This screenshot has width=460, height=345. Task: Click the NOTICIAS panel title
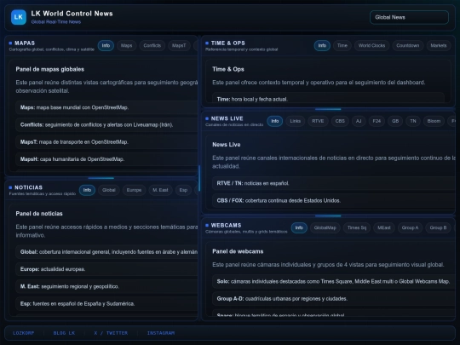[x=28, y=187]
